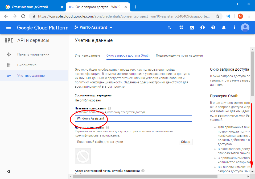
Task: View site info via padlock icon
Action: (34, 16)
